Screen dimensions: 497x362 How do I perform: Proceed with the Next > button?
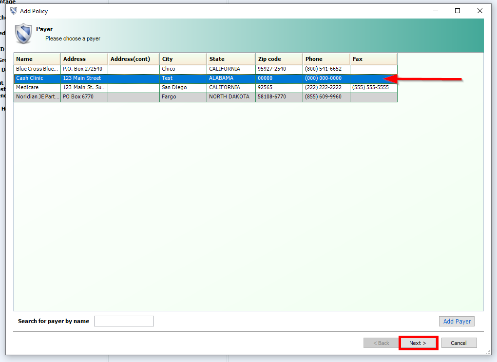click(418, 343)
